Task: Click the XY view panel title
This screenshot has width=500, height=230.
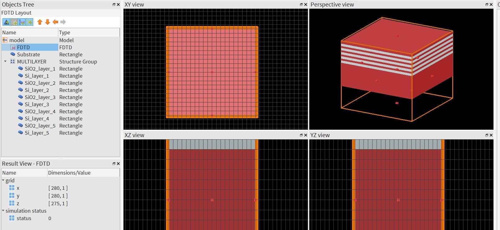Action: [134, 5]
